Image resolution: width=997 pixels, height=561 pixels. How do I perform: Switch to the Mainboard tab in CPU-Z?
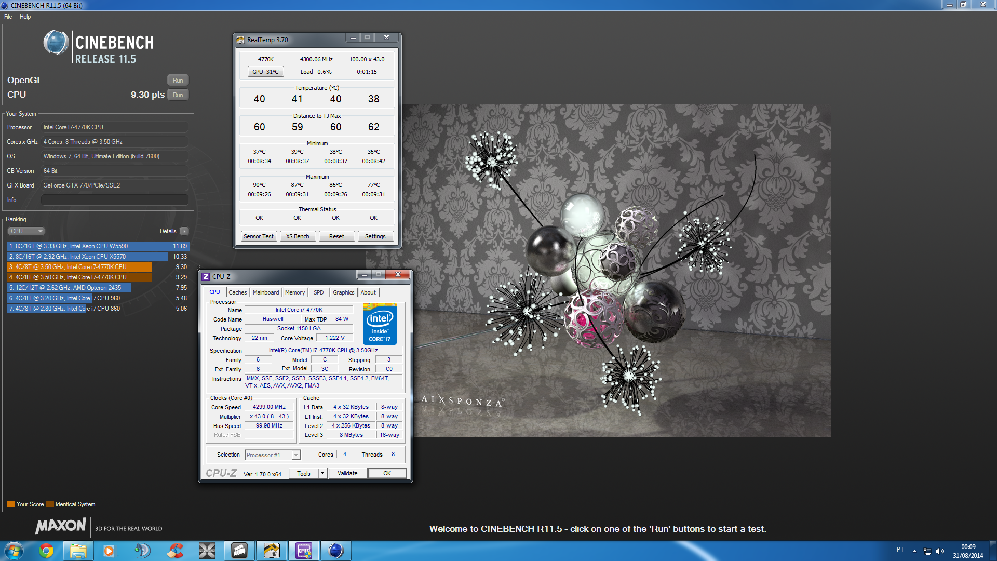coord(266,292)
